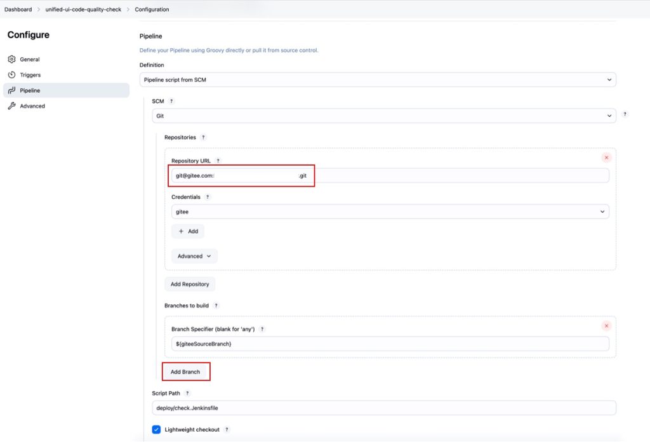Expand the gitee Credentials dropdown
Image resolution: width=650 pixels, height=442 pixels.
point(390,212)
